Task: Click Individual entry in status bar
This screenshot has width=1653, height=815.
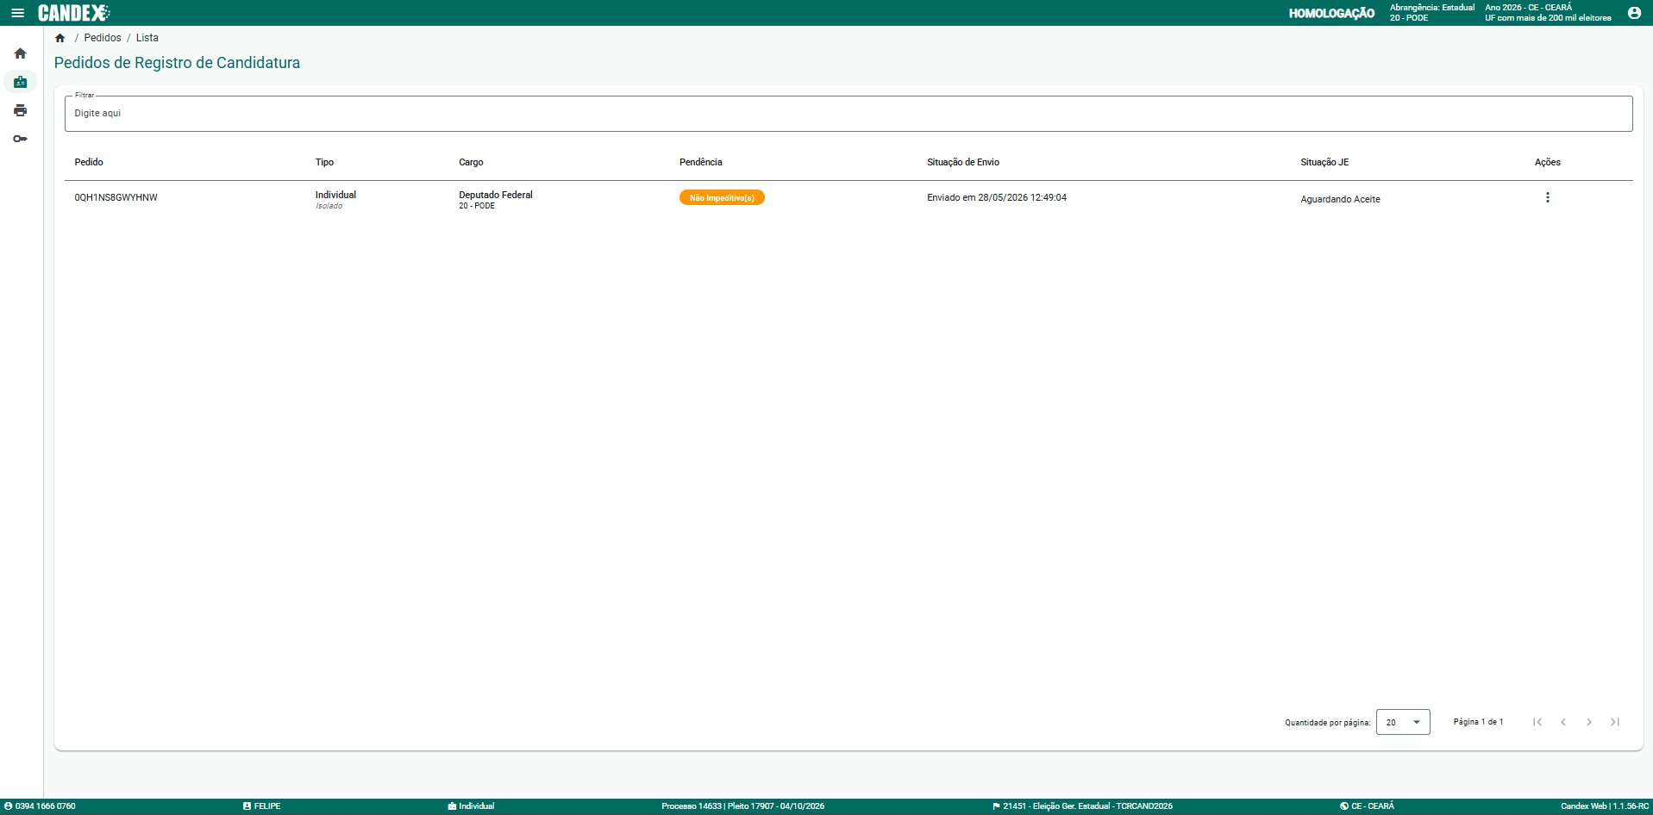Action: [x=471, y=806]
